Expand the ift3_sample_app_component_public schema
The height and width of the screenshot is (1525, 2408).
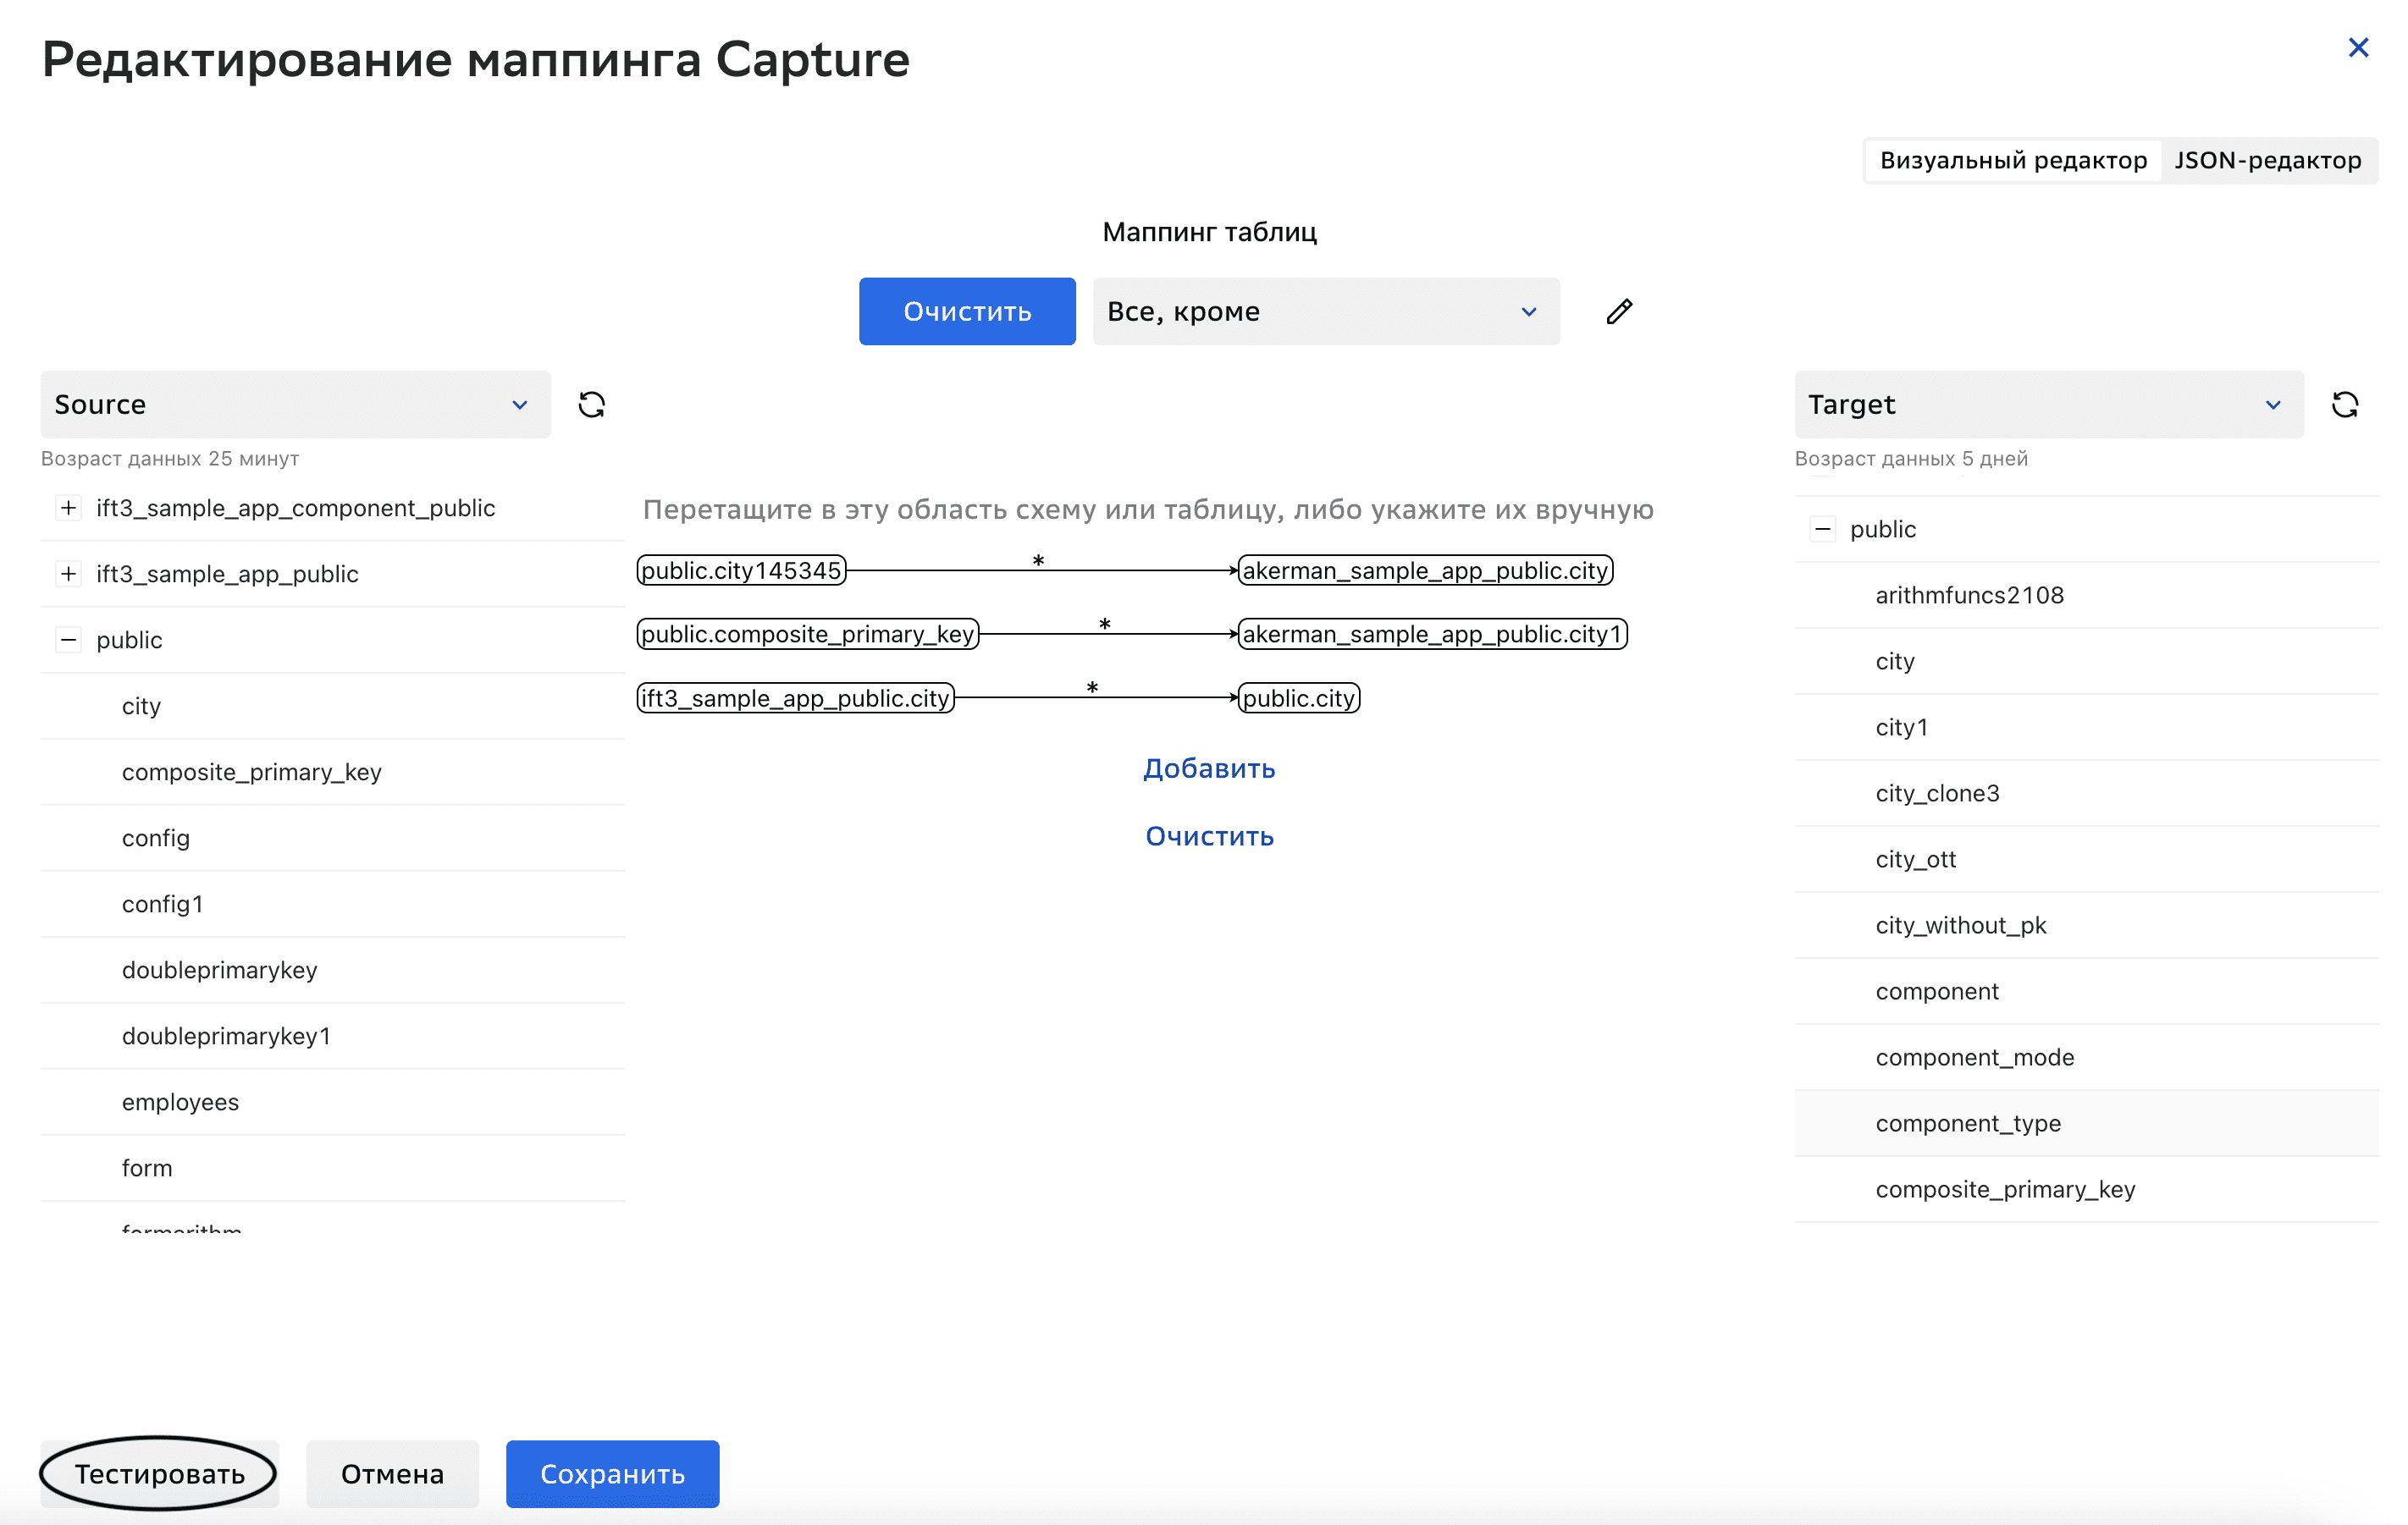68,508
